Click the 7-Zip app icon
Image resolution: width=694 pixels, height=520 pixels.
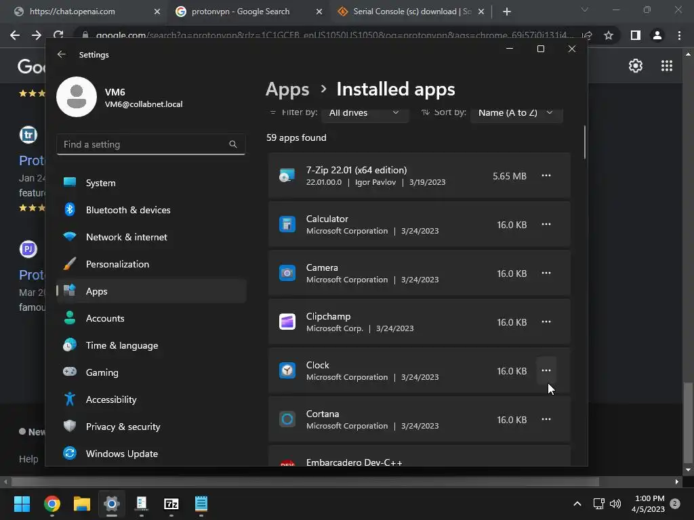[x=287, y=175]
